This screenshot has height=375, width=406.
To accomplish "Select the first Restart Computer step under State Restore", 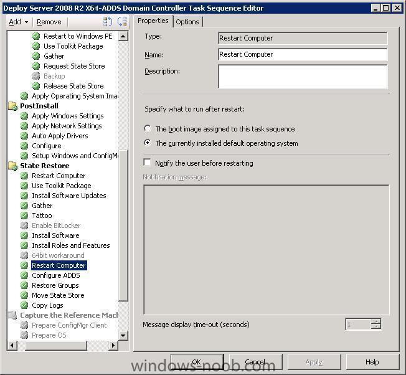I will point(59,176).
